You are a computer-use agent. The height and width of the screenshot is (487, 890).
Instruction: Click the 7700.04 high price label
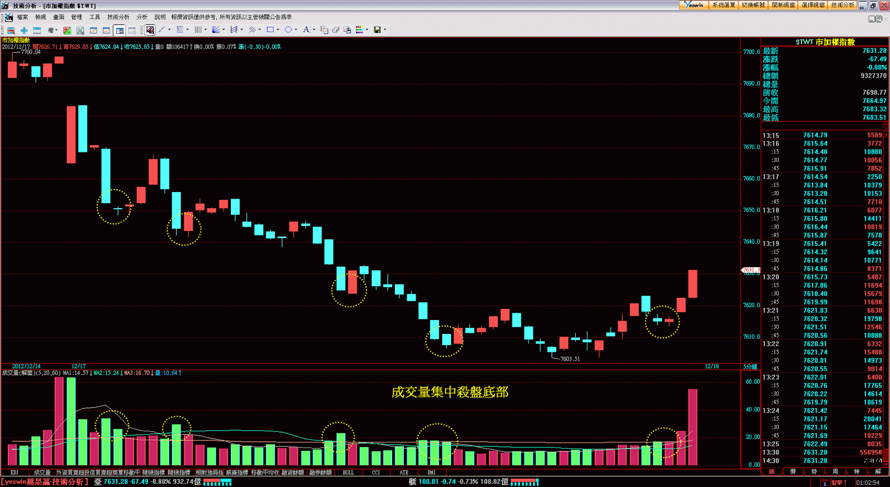(31, 52)
